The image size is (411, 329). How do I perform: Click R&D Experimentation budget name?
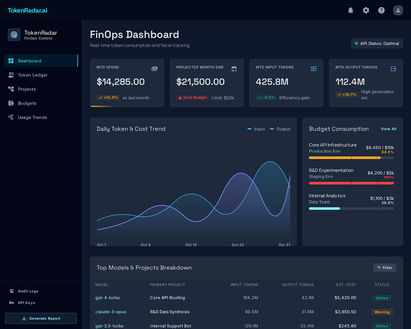coord(331,170)
